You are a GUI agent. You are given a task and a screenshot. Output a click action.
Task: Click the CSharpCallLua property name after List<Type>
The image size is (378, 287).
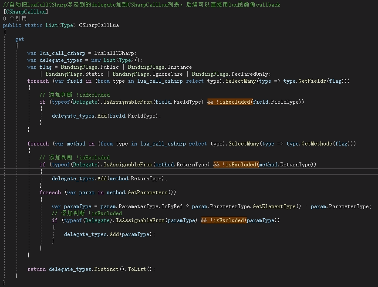tap(99, 25)
